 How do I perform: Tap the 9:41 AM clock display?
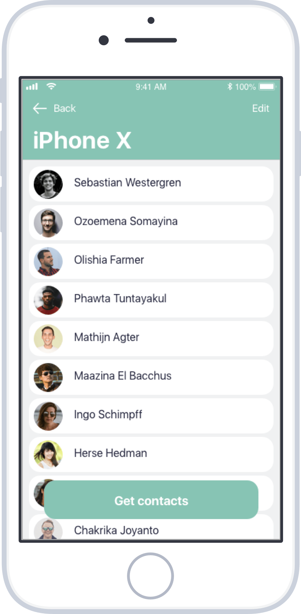[x=151, y=87]
